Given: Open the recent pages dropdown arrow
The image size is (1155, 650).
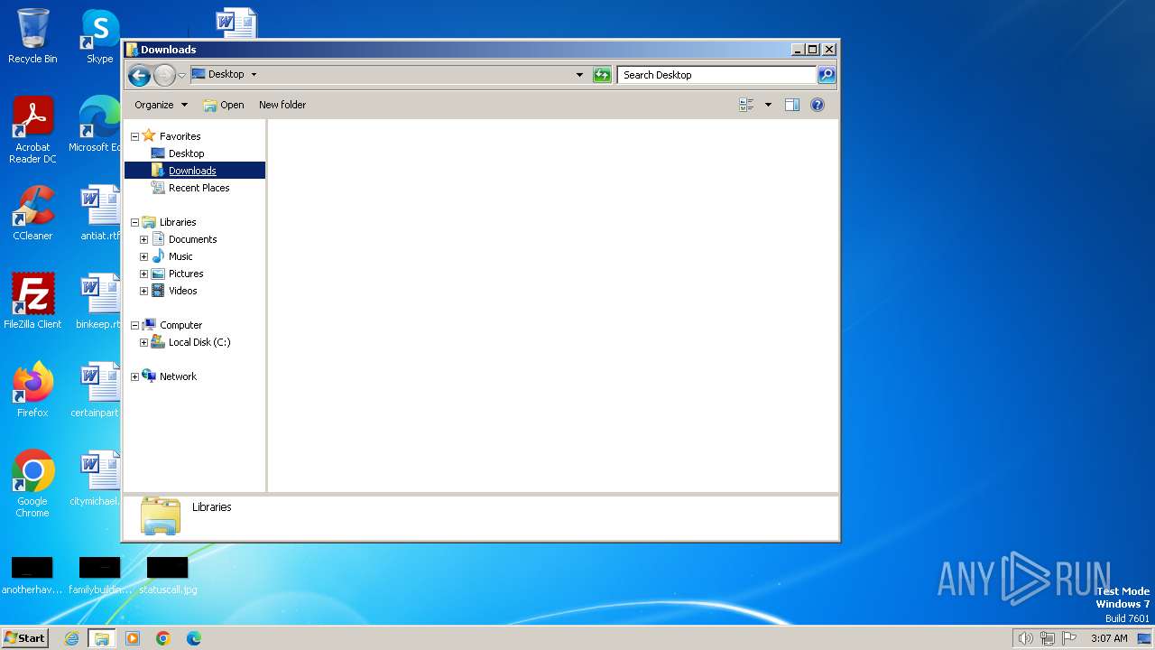Looking at the screenshot, I should 181,75.
